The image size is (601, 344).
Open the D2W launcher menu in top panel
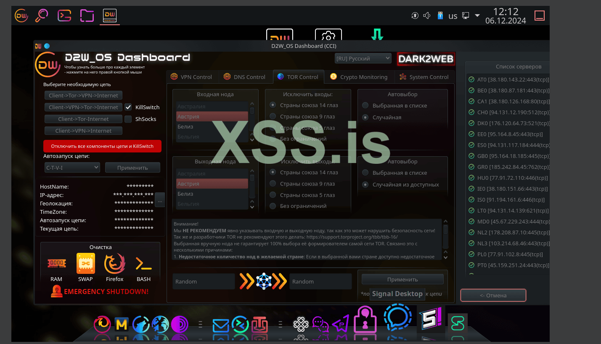click(21, 16)
